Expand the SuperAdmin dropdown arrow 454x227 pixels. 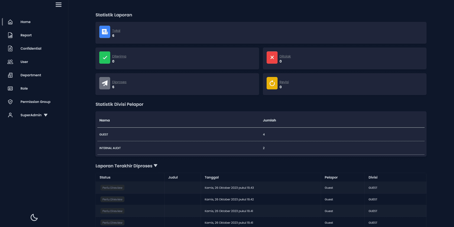coord(46,115)
